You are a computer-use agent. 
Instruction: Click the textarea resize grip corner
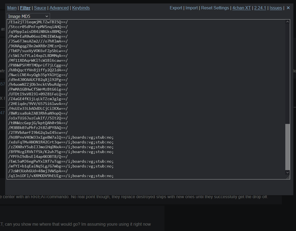pos(288,177)
